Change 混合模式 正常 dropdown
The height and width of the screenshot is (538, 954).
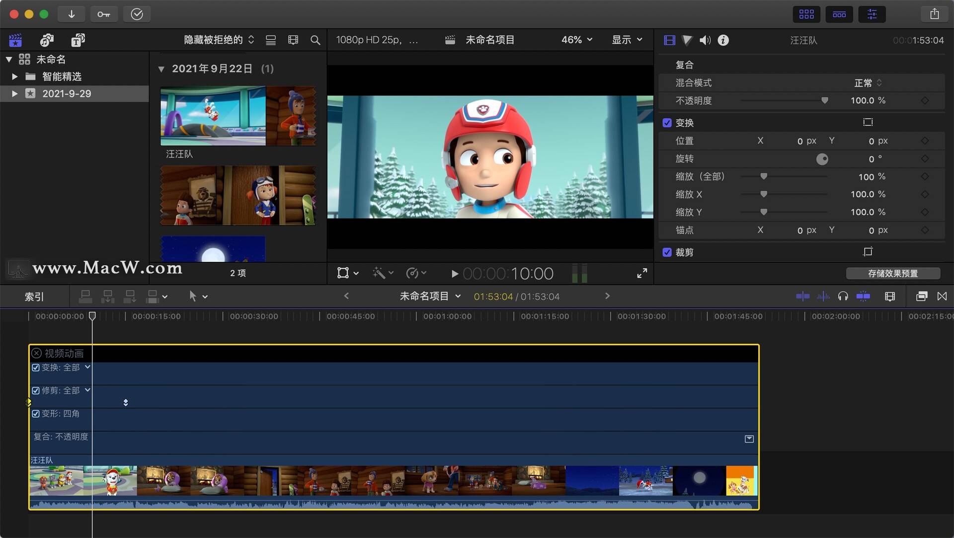[x=868, y=83]
